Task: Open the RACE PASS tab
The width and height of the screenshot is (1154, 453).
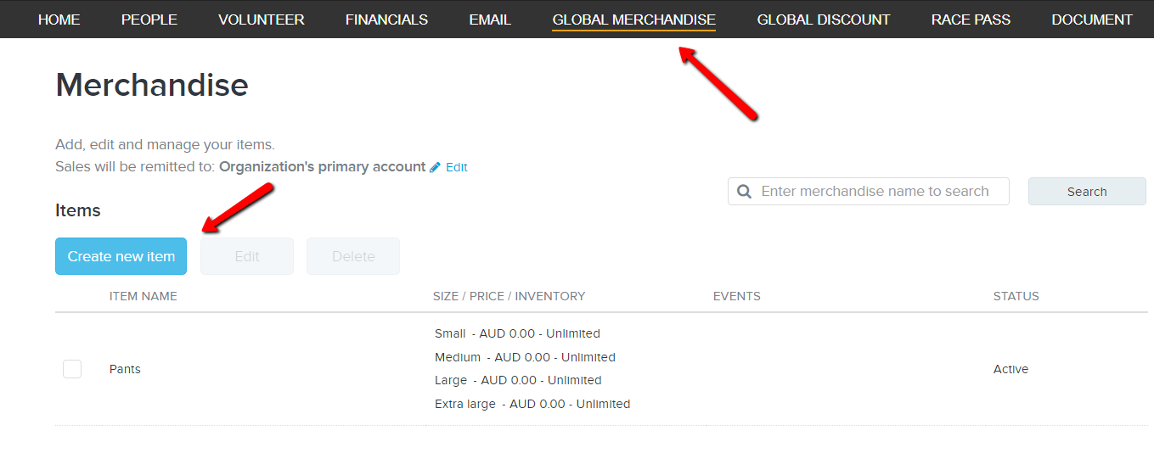Action: [x=971, y=20]
